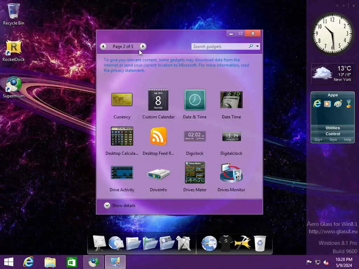Image resolution: width=359 pixels, height=269 pixels.
Task: Select the Drive Activity gadget
Action: (x=122, y=172)
